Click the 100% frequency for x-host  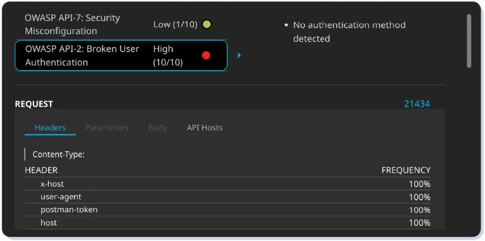pos(420,184)
